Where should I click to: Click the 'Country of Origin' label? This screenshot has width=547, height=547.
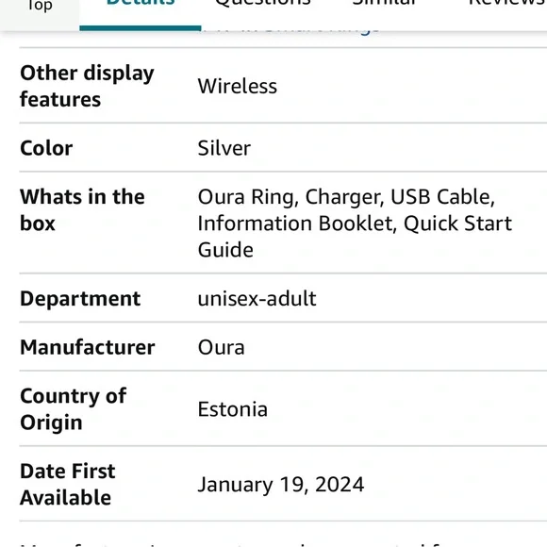coord(74,409)
